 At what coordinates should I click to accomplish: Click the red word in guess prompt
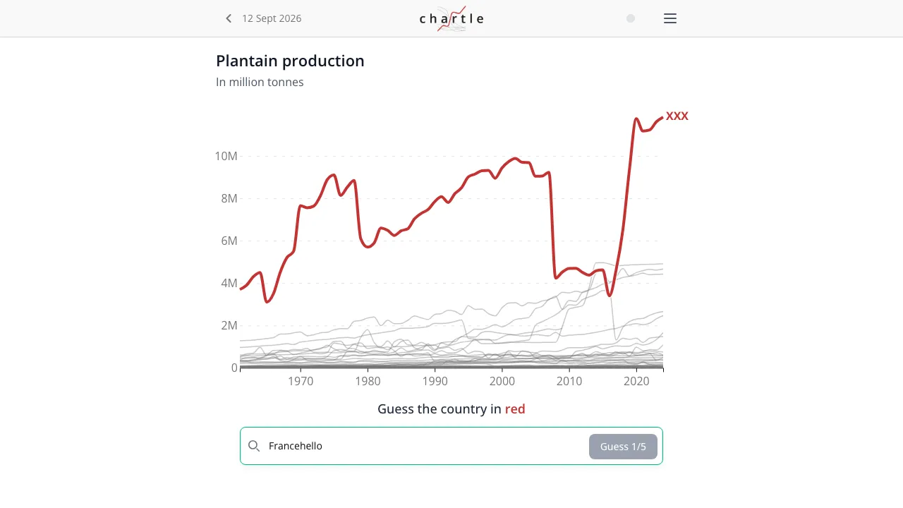[x=515, y=409]
